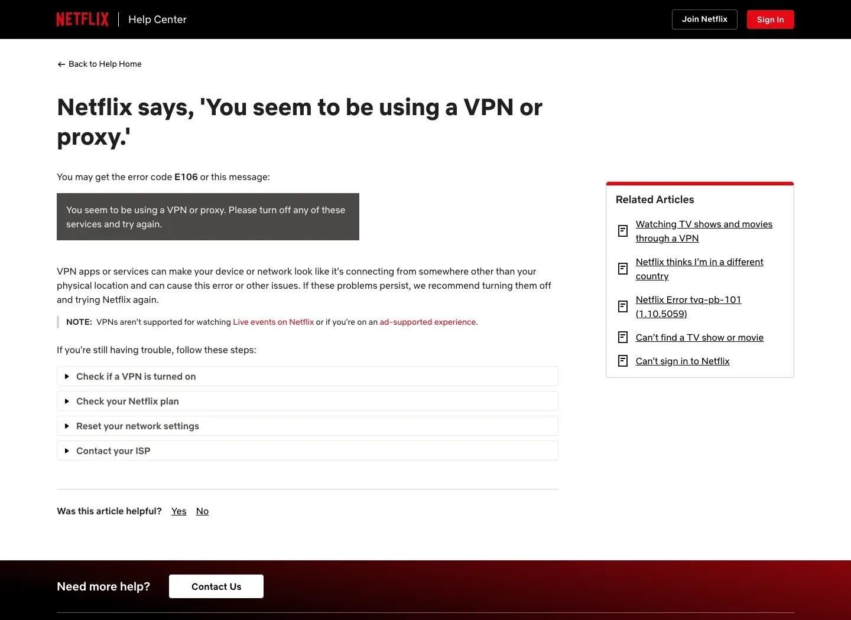Open Watching TV shows and movies through a VPN article
This screenshot has height=620, width=851.
pos(704,231)
